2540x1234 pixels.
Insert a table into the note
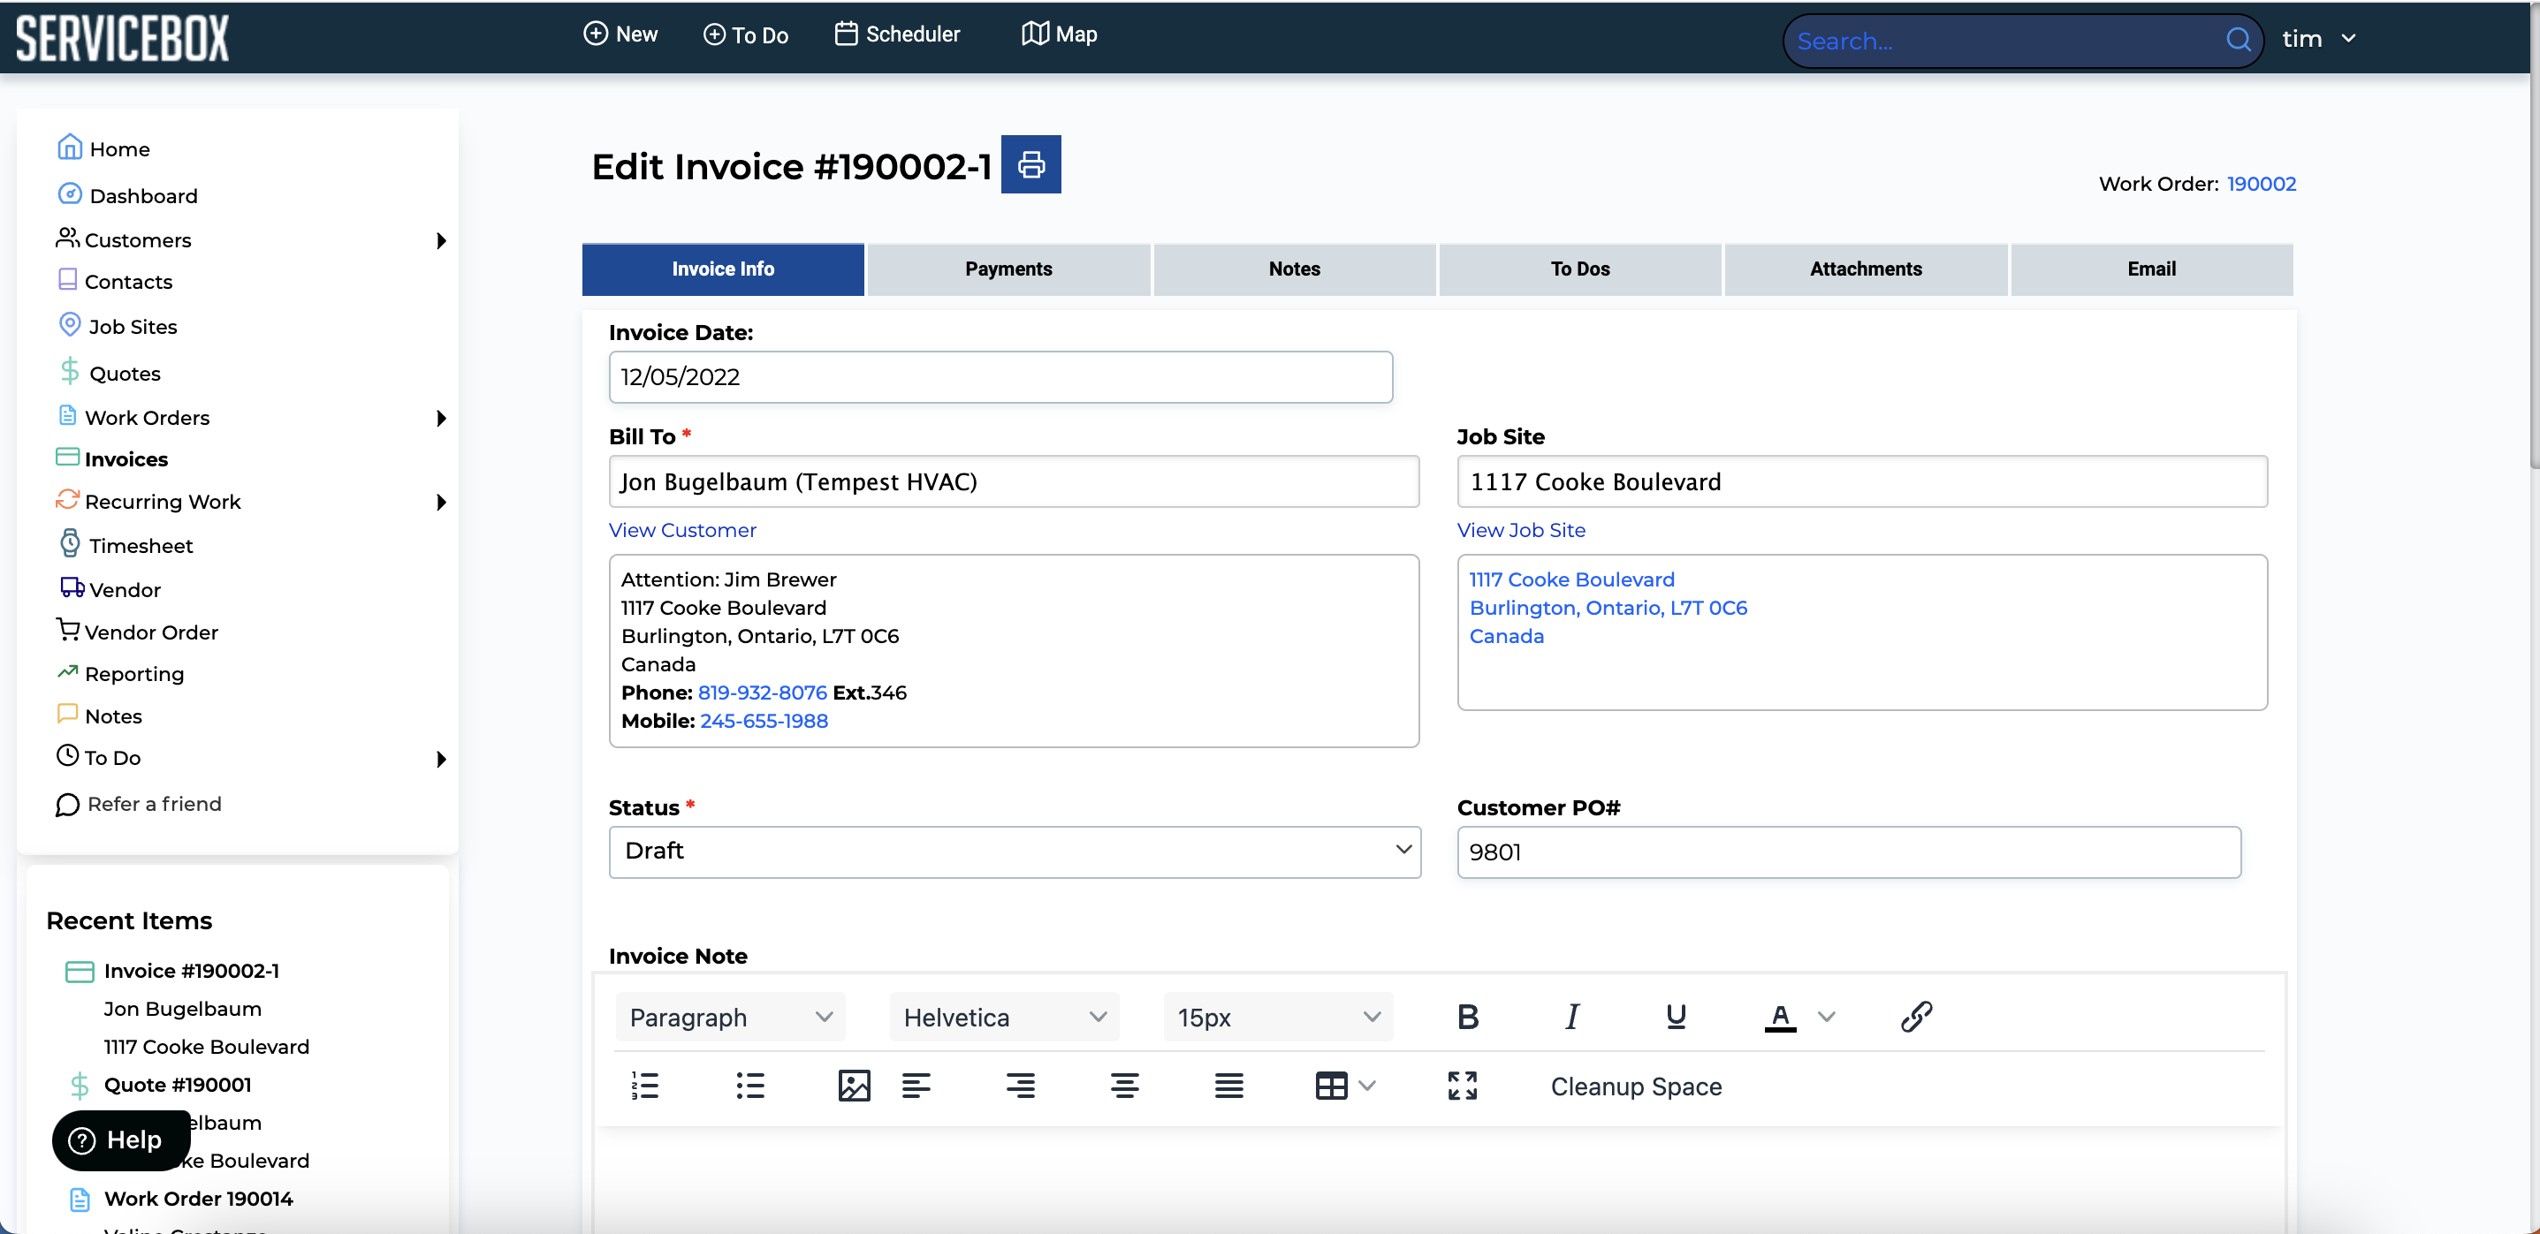pos(1331,1086)
